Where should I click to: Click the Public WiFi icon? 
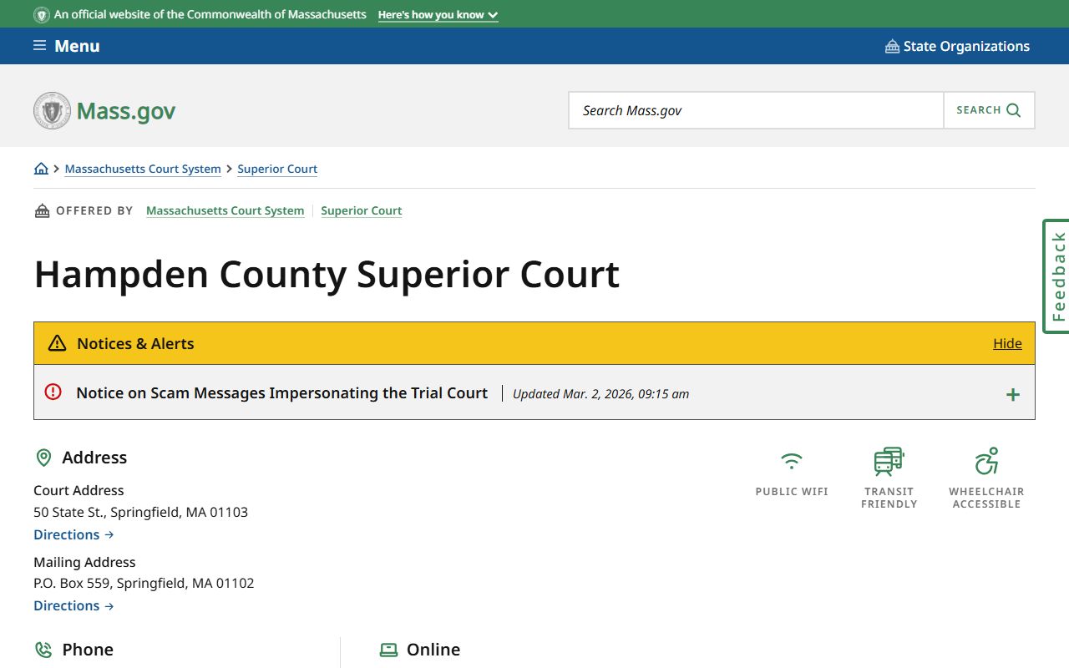click(792, 460)
